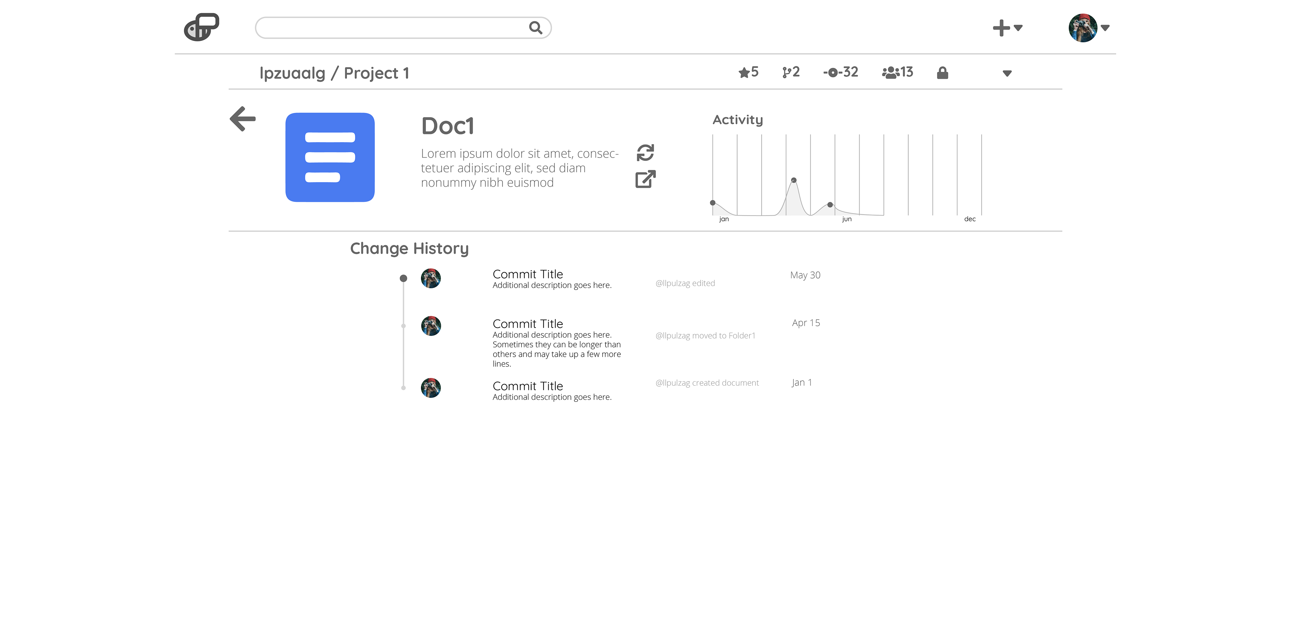Click the app logo in the header
The image size is (1291, 637).
(x=201, y=27)
